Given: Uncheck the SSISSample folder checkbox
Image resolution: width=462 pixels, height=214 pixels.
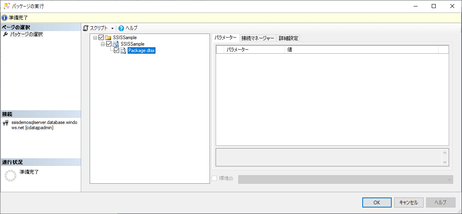Looking at the screenshot, I should 101,38.
